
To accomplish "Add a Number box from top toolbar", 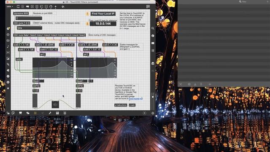I will pyautogui.click(x=41, y=7).
